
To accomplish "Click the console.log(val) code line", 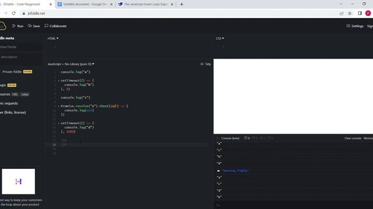I will tap(79, 110).
